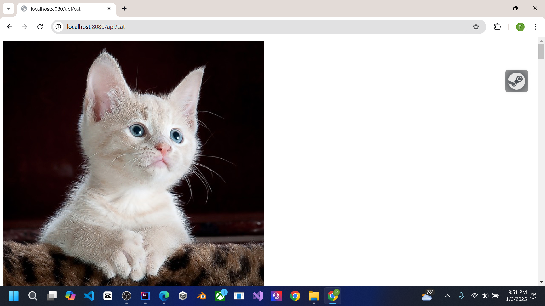Open Task View on taskbar
Viewport: 545px width, 306px height.
(51, 296)
